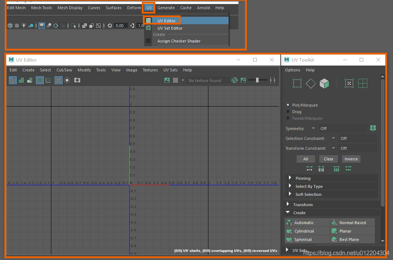Toggle the highlighted shadows icon in main toolbar
This screenshot has width=393, height=260.
[42, 26]
